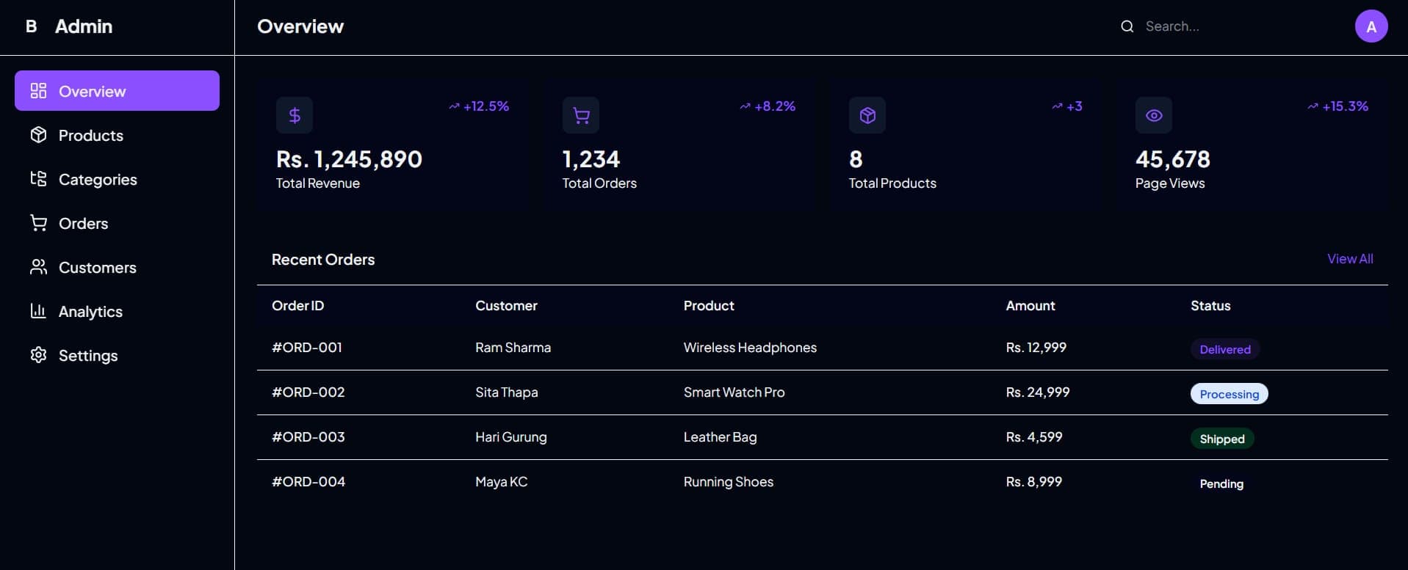Click the amount Rs. 12,999
Viewport: 1408px width, 570px height.
(x=1036, y=348)
